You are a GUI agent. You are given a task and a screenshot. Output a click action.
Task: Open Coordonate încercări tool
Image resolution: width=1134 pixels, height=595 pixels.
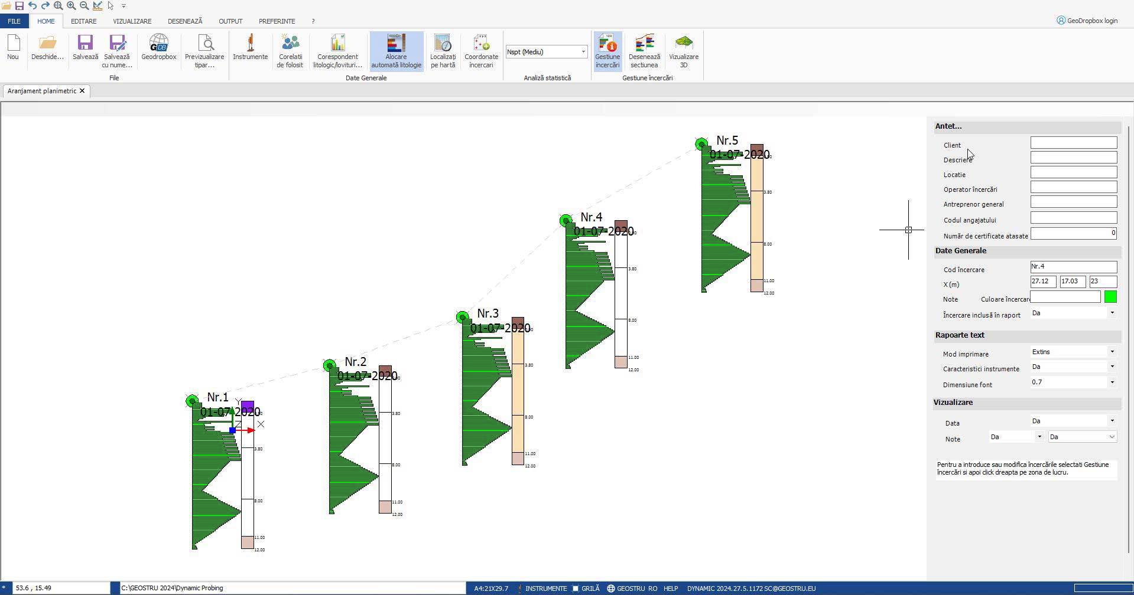click(481, 51)
